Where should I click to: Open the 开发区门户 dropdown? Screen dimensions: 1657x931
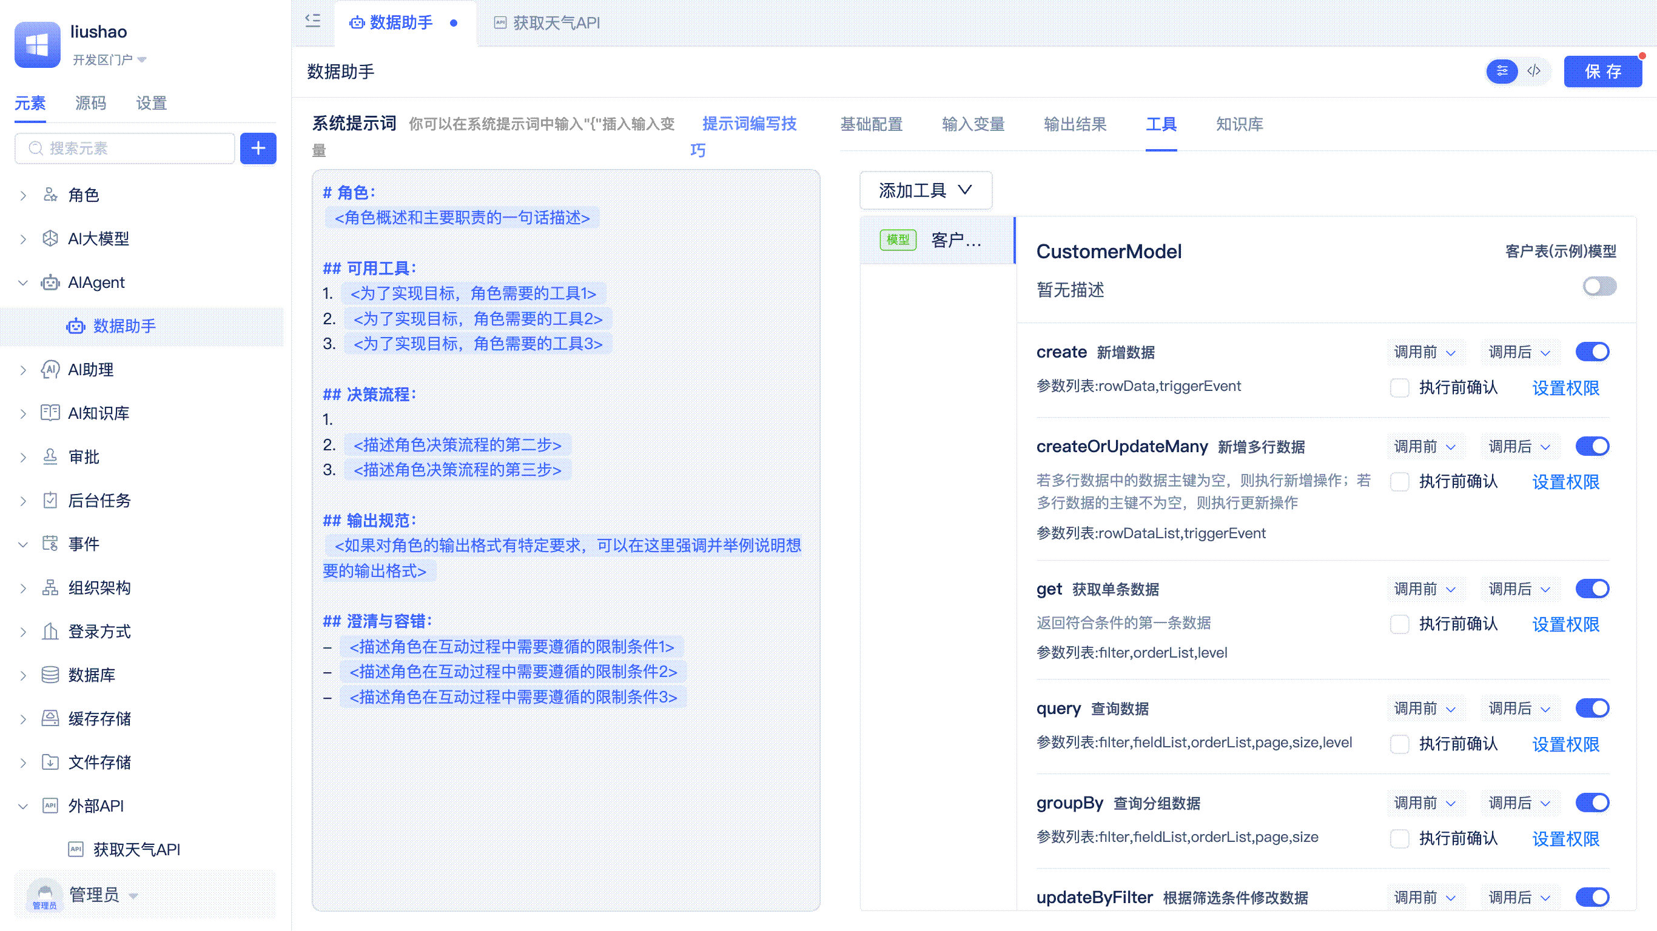point(109,60)
